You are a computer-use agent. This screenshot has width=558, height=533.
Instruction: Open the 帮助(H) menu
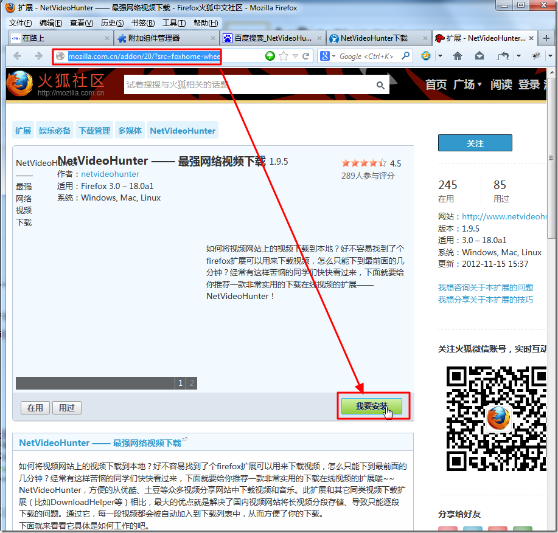coord(206,23)
